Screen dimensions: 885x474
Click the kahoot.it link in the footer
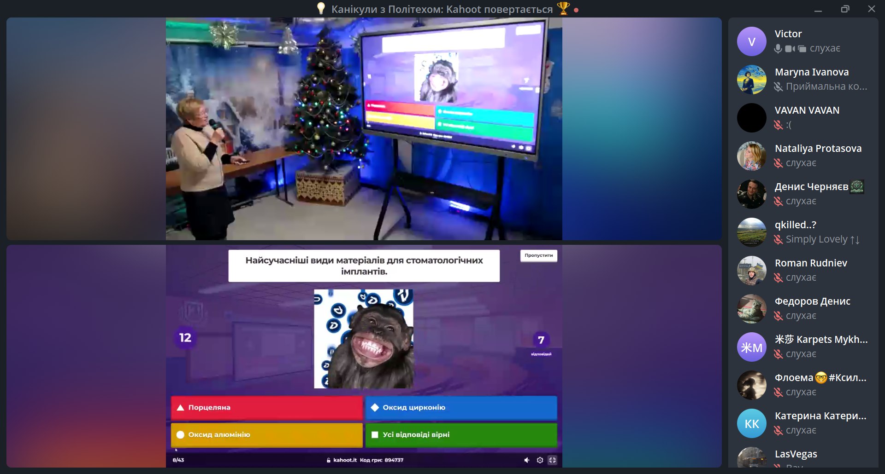click(x=345, y=460)
